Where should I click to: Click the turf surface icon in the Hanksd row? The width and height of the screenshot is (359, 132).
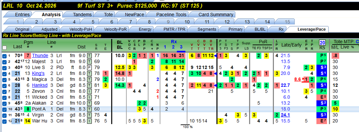click(x=90, y=85)
